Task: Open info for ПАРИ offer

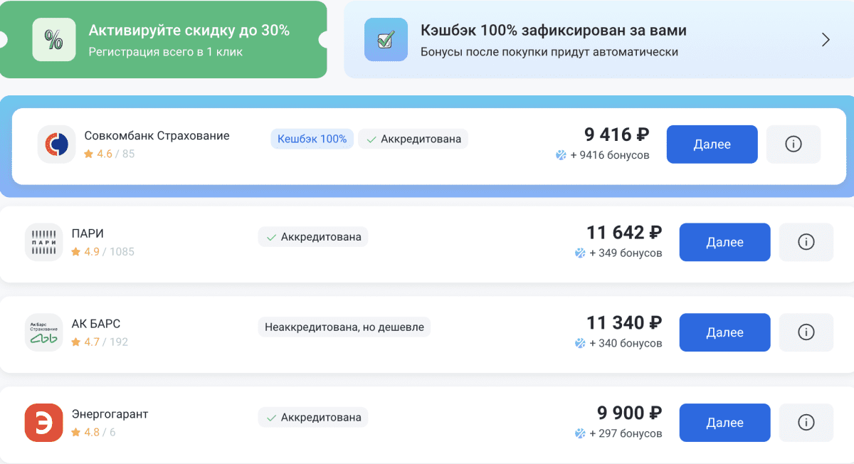Action: coord(806,242)
